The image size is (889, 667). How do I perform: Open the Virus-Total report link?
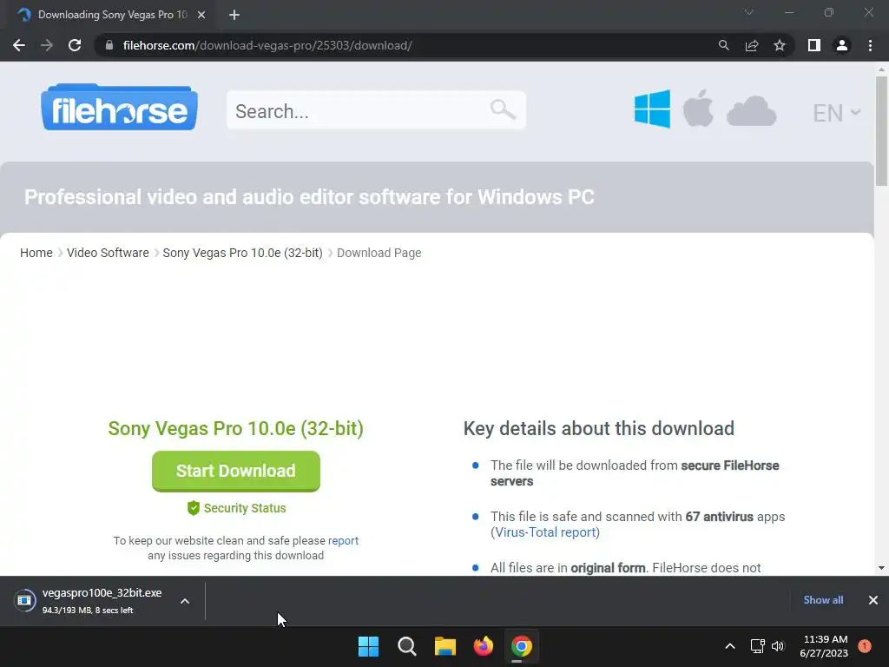coord(545,532)
